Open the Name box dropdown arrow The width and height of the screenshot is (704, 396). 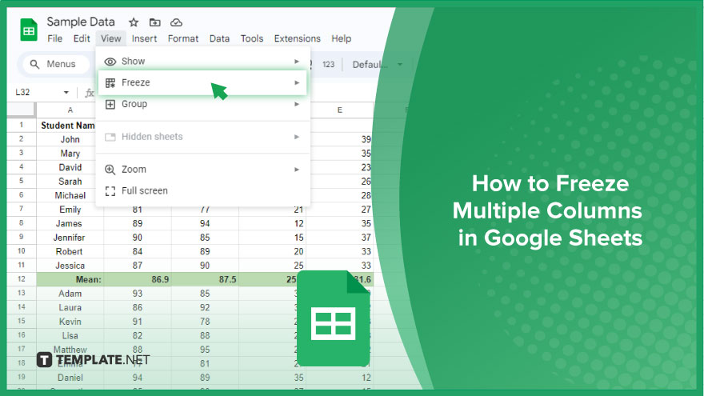(x=66, y=93)
